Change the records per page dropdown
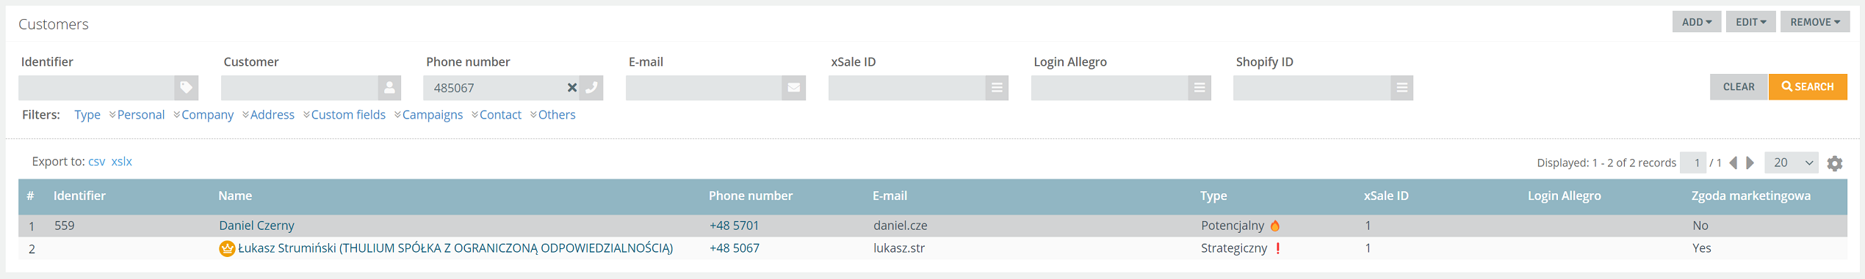 pyautogui.click(x=1793, y=163)
